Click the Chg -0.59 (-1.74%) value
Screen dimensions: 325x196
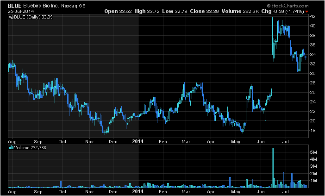(283, 12)
